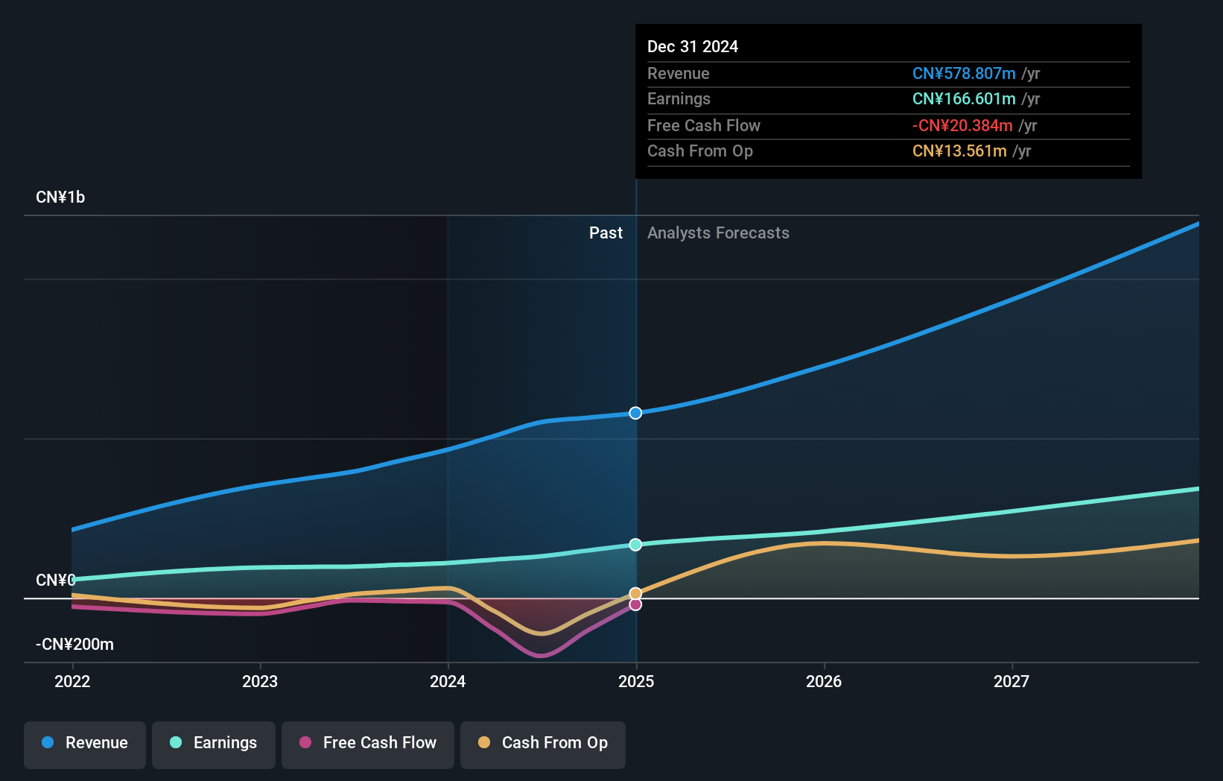
Task: Toggle the Revenue series visibility
Action: pos(84,743)
